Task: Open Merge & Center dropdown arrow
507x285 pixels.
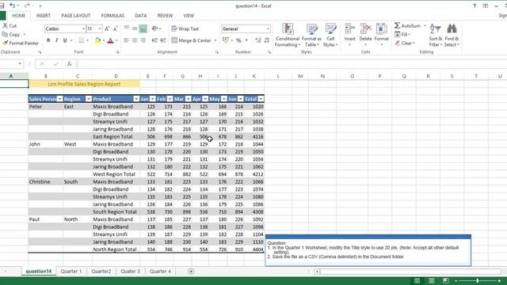Action: (215, 40)
